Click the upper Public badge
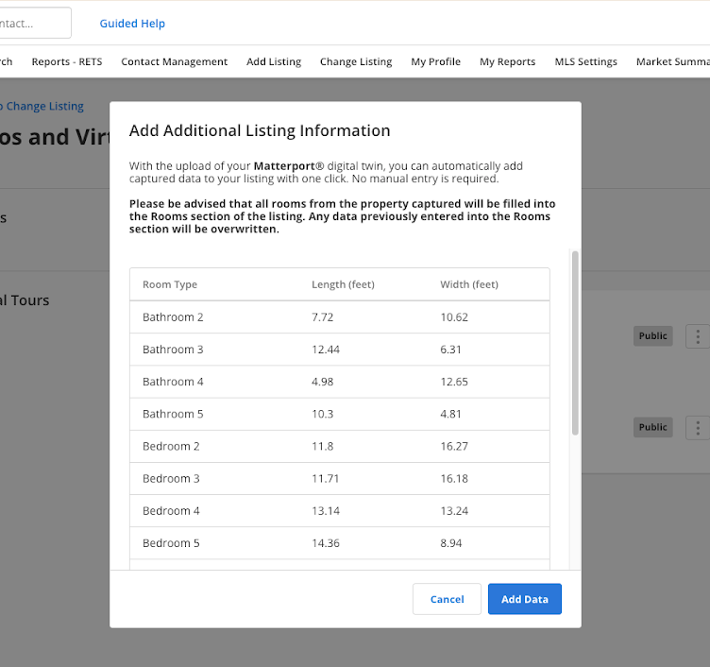The image size is (710, 667). coord(652,336)
